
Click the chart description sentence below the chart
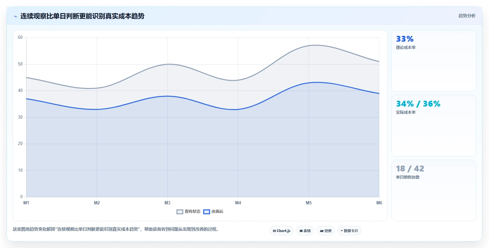coord(116,229)
